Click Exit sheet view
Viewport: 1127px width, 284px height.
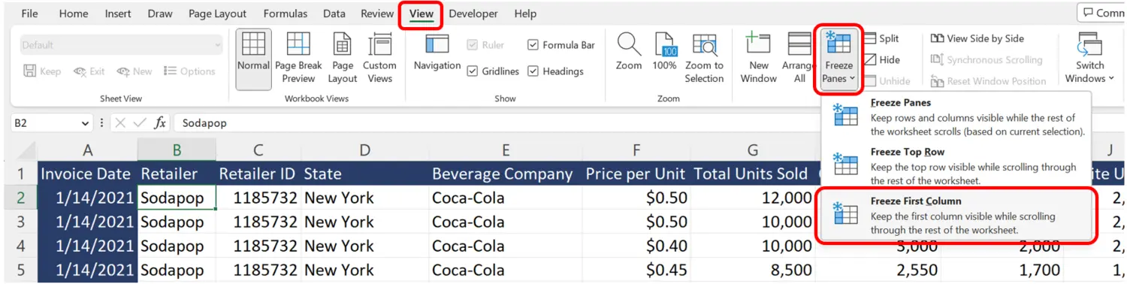pyautogui.click(x=89, y=71)
